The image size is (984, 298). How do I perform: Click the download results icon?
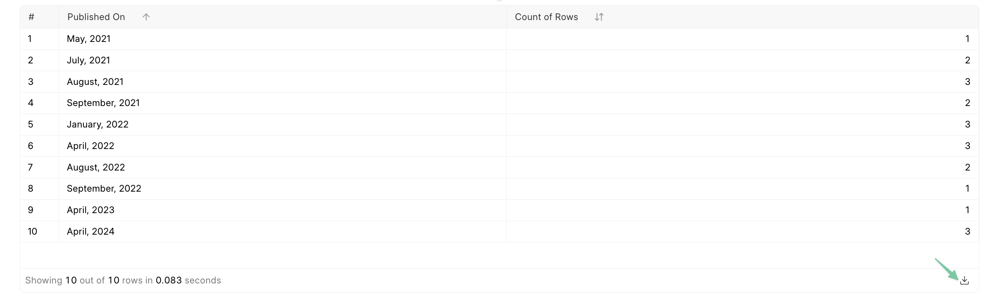click(x=964, y=281)
